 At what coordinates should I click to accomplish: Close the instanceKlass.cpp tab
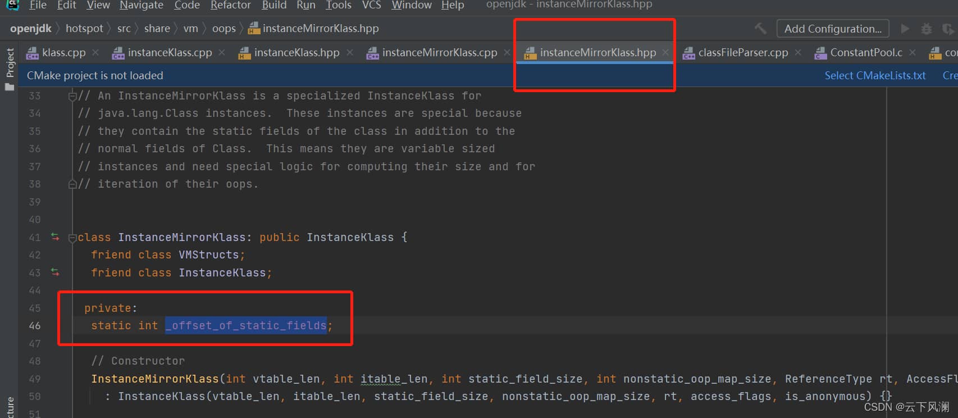pyautogui.click(x=222, y=52)
